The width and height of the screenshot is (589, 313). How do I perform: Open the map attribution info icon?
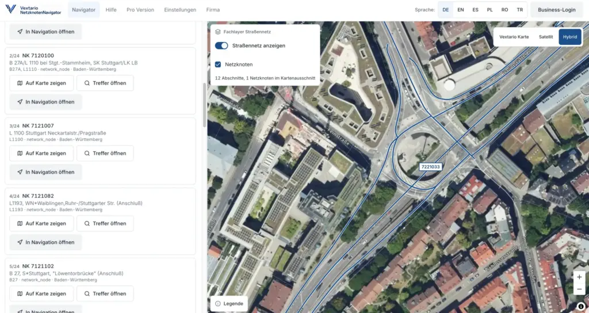tap(581, 306)
